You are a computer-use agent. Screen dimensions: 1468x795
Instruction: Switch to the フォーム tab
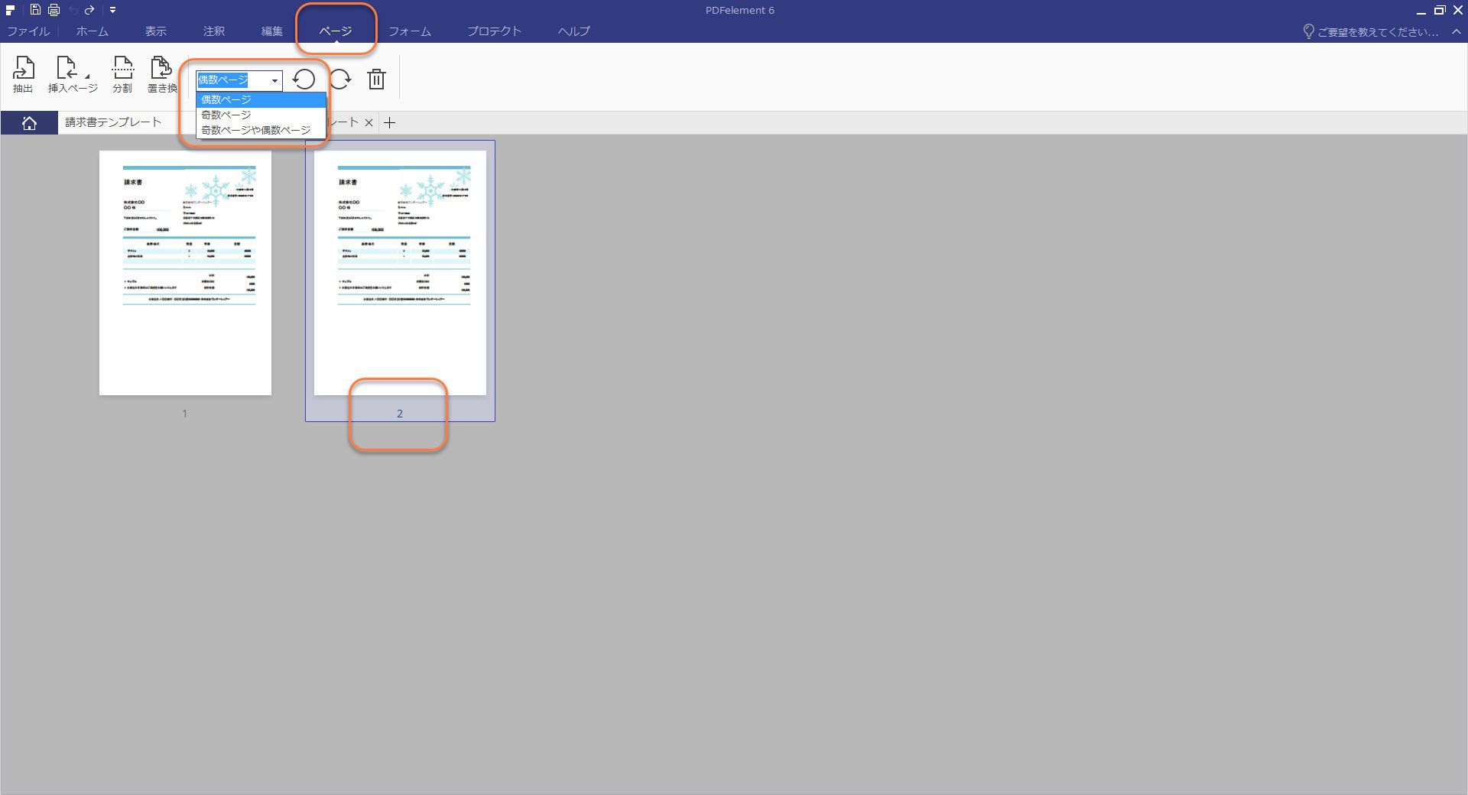(x=410, y=31)
